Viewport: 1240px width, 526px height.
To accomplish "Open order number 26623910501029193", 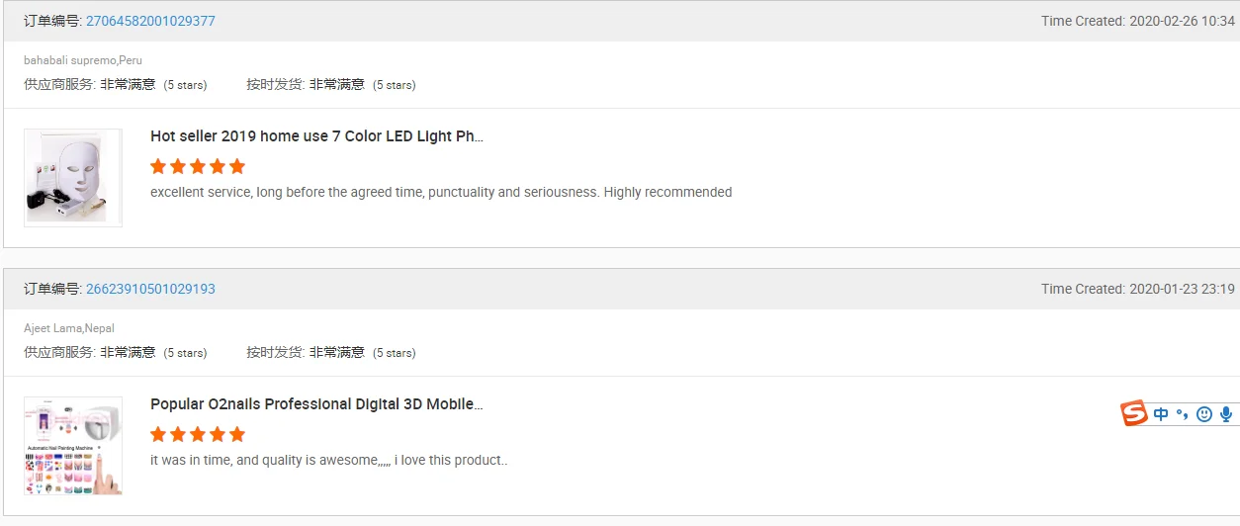I will [x=150, y=289].
